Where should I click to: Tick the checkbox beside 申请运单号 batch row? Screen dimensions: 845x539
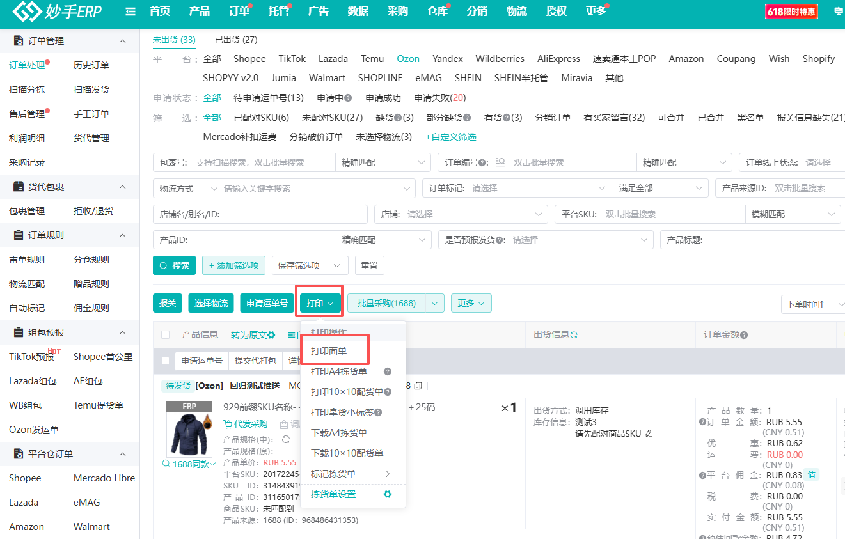pyautogui.click(x=166, y=361)
